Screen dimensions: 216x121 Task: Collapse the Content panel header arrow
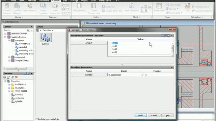31,27
